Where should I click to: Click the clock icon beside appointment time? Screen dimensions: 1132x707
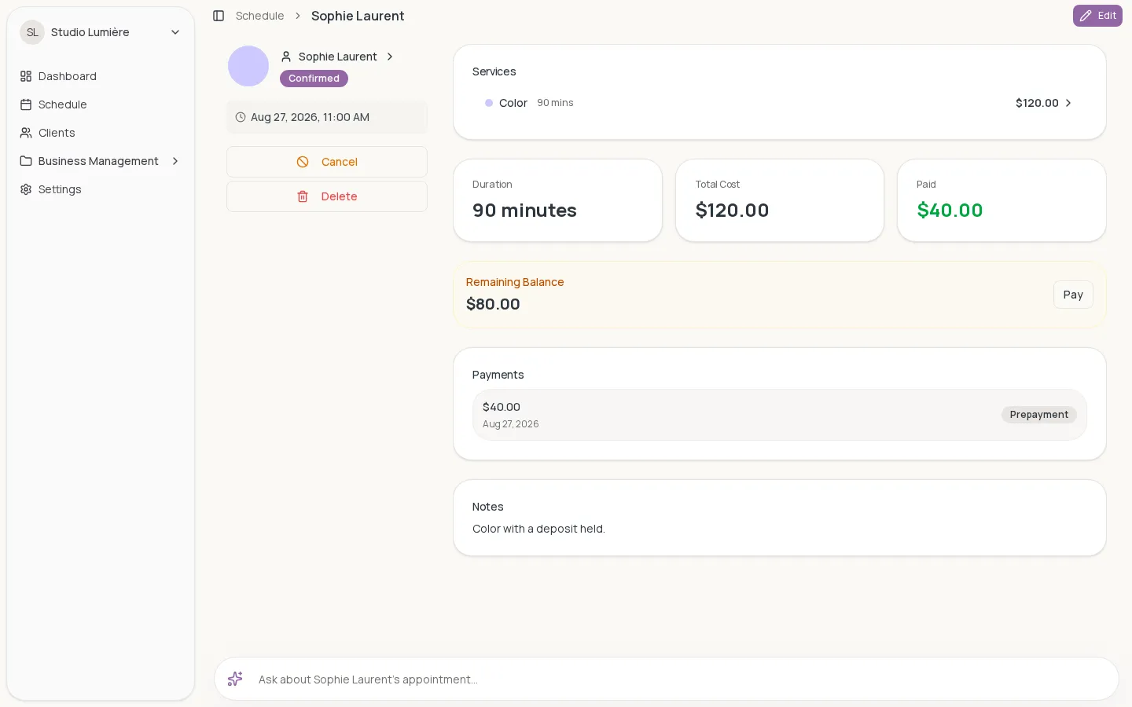[241, 117]
